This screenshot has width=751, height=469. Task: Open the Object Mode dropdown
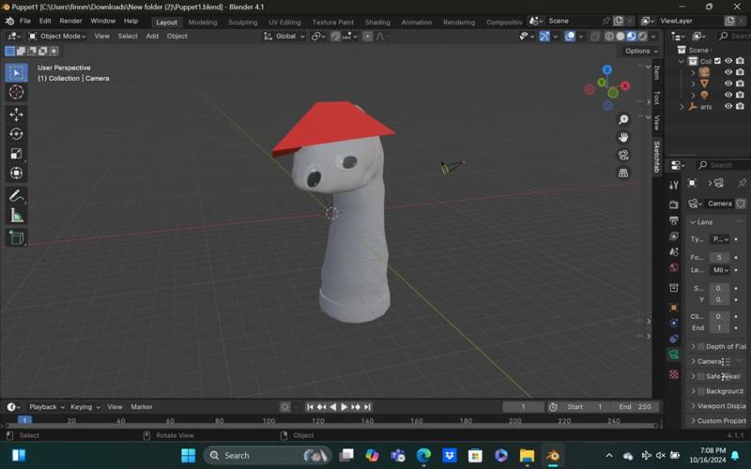tap(57, 36)
